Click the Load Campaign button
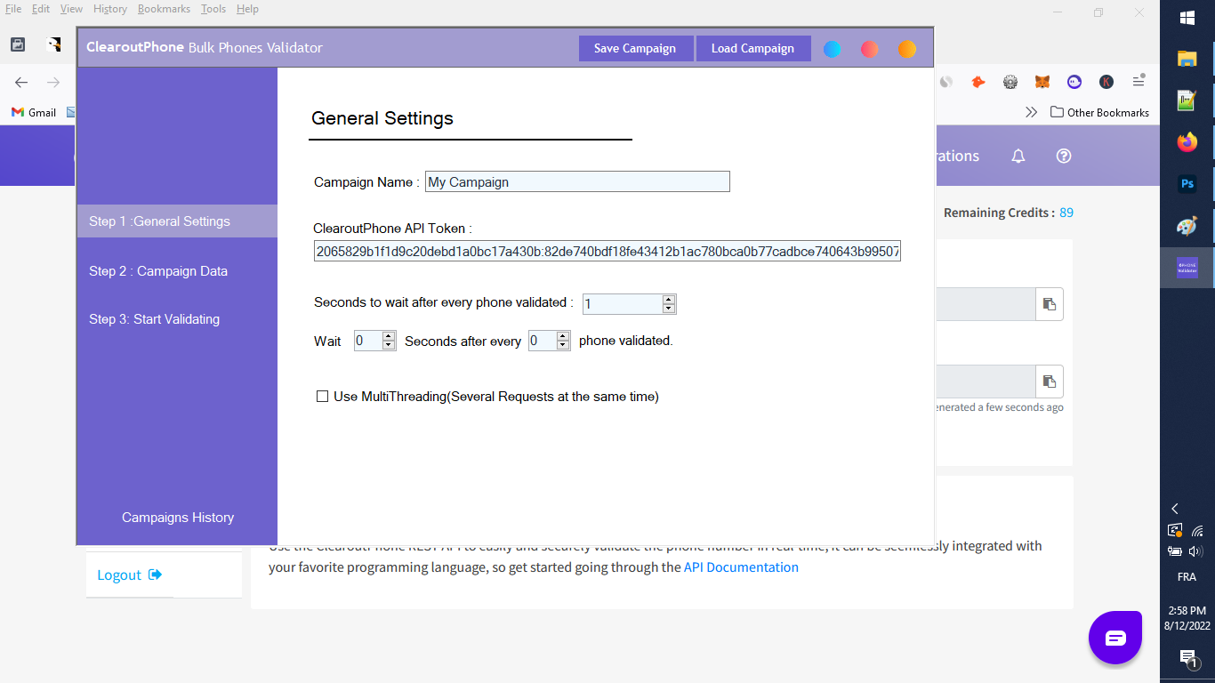This screenshot has width=1215, height=683. (752, 48)
